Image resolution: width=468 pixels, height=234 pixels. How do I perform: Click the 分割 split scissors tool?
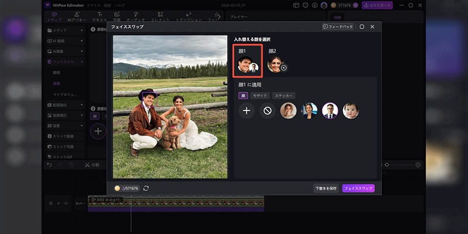[92, 165]
